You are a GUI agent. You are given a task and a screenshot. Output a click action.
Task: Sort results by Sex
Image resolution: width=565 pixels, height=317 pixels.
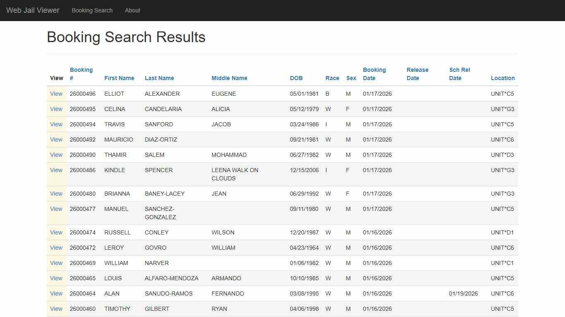click(x=351, y=78)
